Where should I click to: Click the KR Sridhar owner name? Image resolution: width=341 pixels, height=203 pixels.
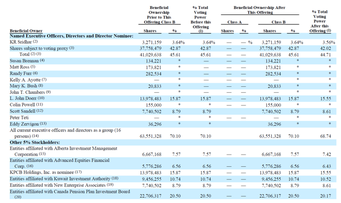click(21, 42)
